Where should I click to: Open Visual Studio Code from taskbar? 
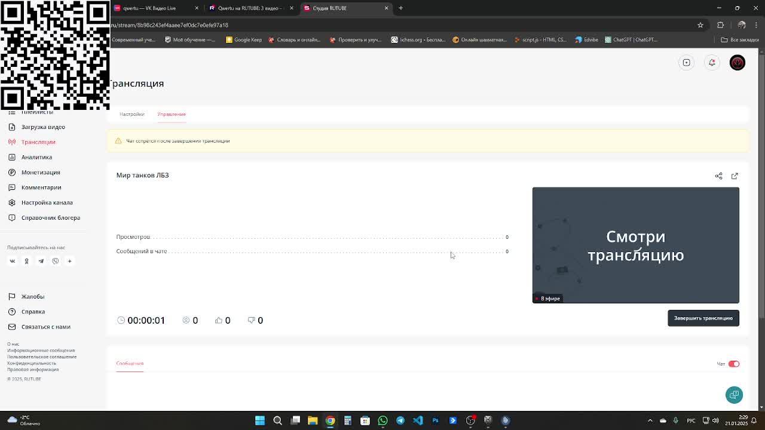418,420
